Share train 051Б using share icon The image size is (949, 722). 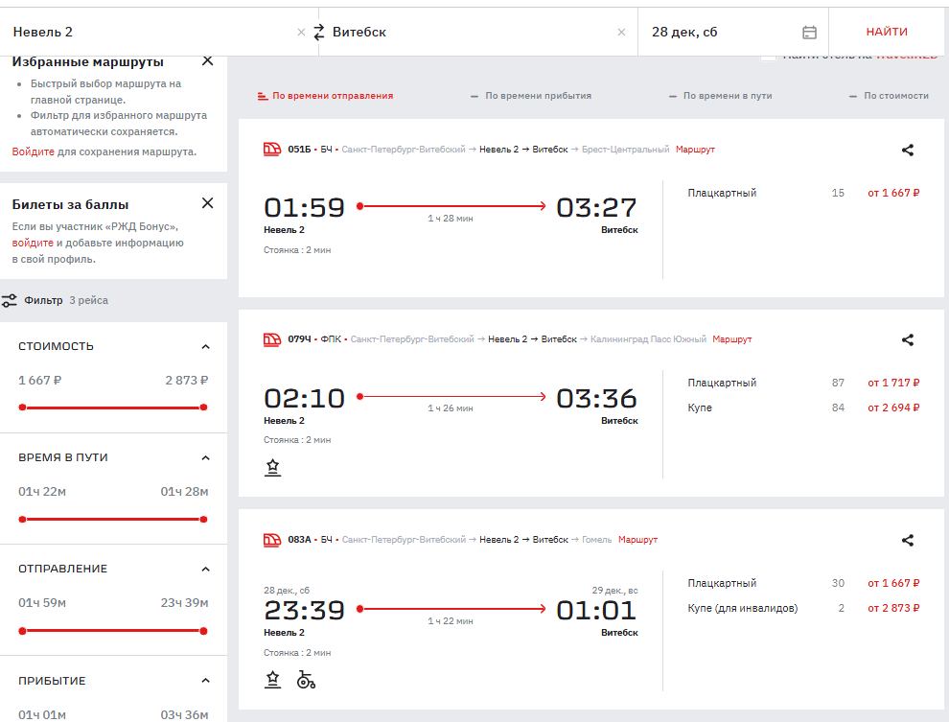(908, 150)
